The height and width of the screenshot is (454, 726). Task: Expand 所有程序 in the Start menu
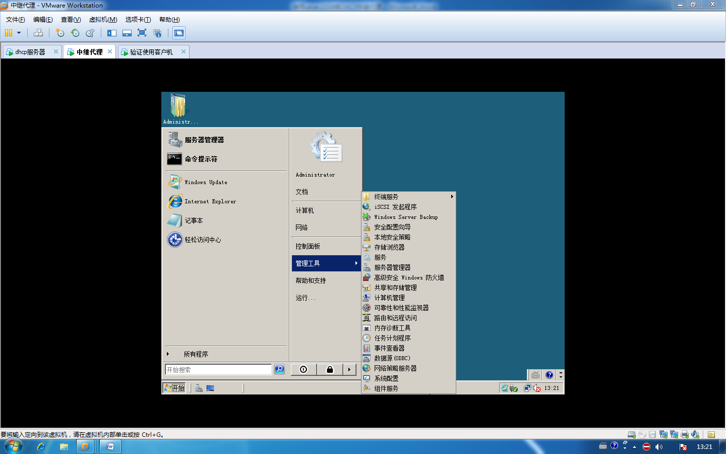226,354
